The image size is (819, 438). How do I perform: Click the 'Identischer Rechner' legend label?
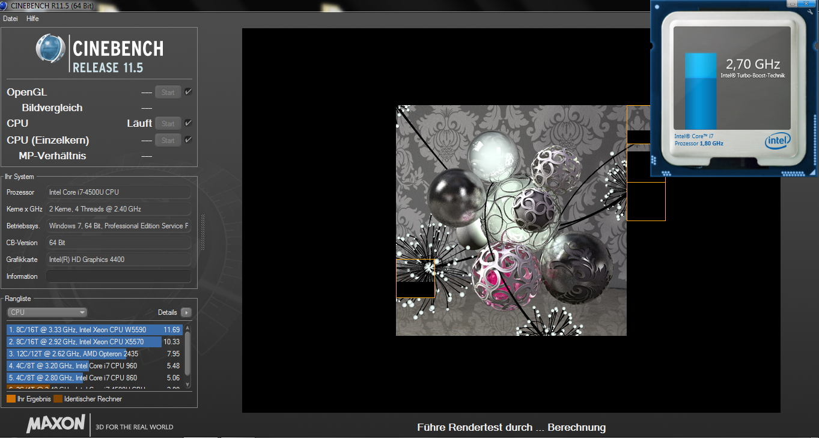click(93, 399)
